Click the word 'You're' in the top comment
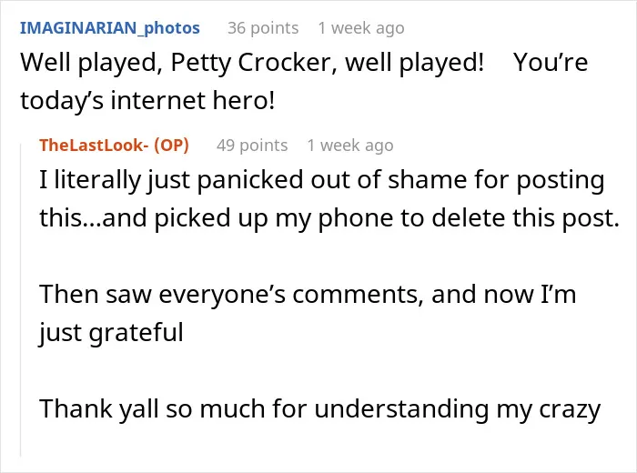 tap(551, 63)
